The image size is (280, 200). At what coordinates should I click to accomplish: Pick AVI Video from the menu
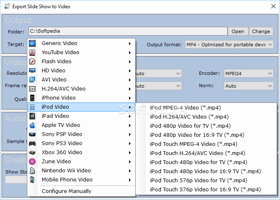(x=81, y=80)
